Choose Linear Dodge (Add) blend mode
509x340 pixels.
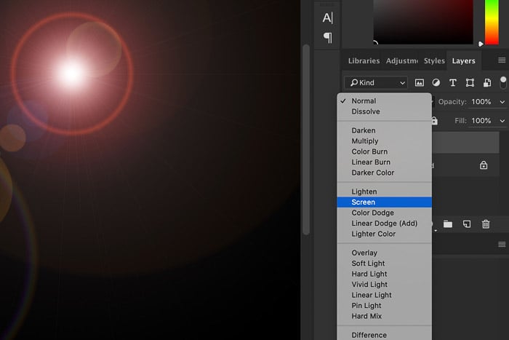point(385,224)
